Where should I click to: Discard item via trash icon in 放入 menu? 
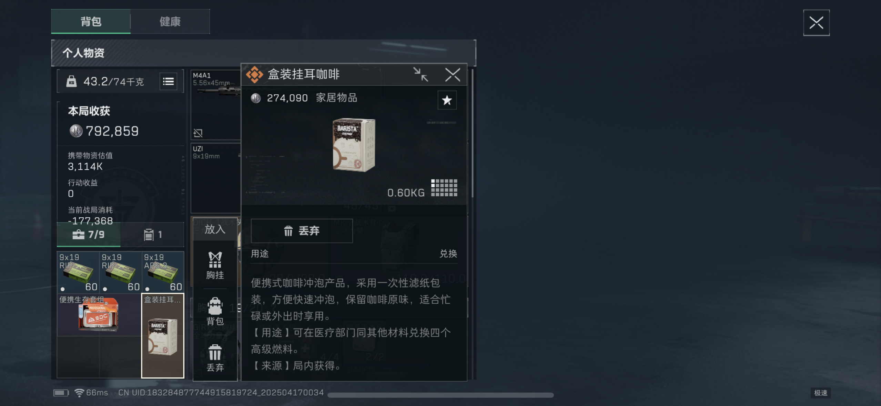215,358
